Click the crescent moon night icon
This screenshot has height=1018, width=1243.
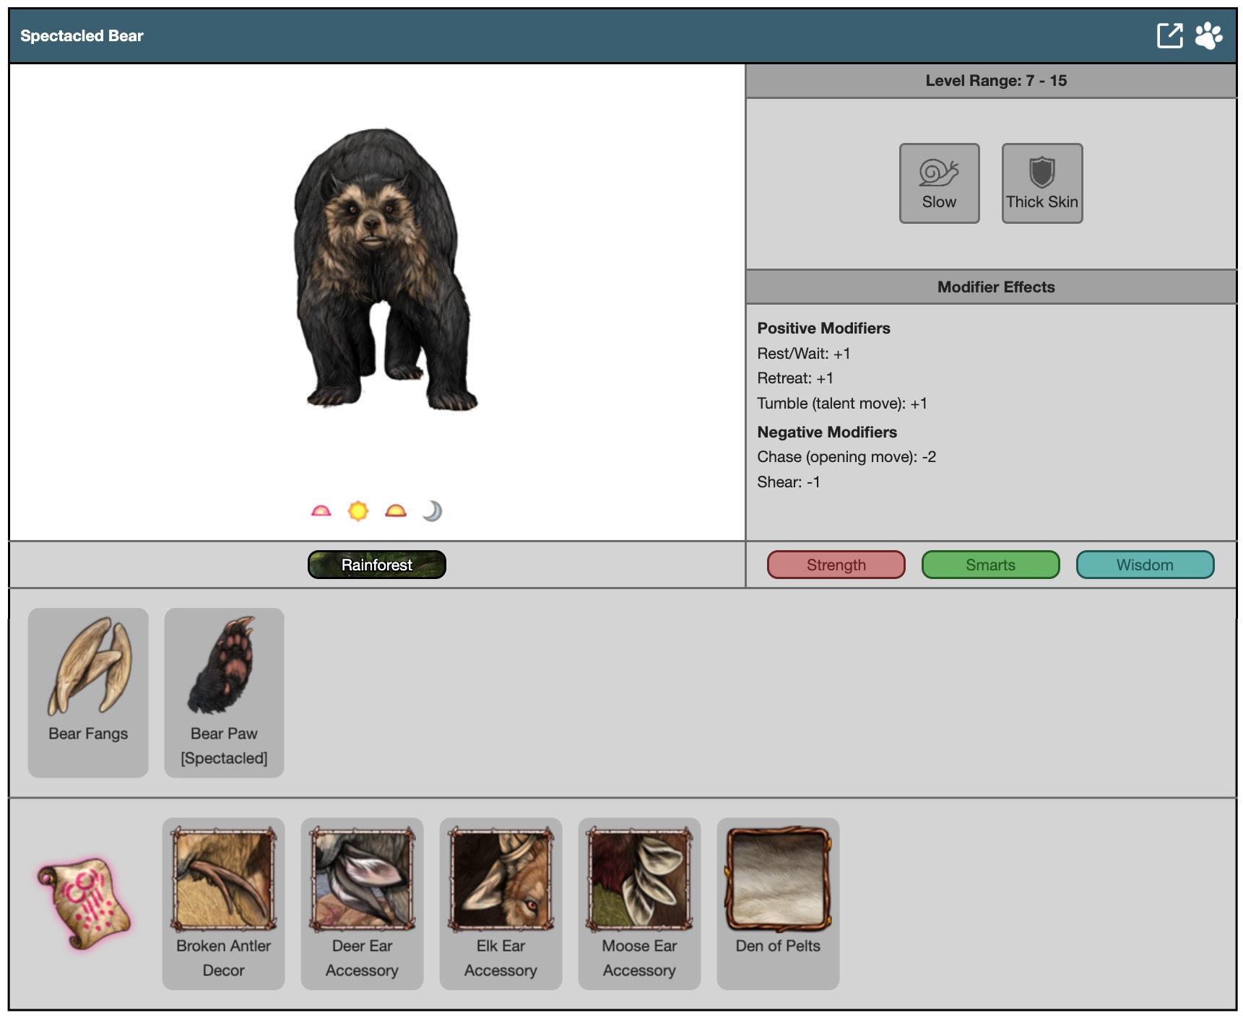point(432,511)
